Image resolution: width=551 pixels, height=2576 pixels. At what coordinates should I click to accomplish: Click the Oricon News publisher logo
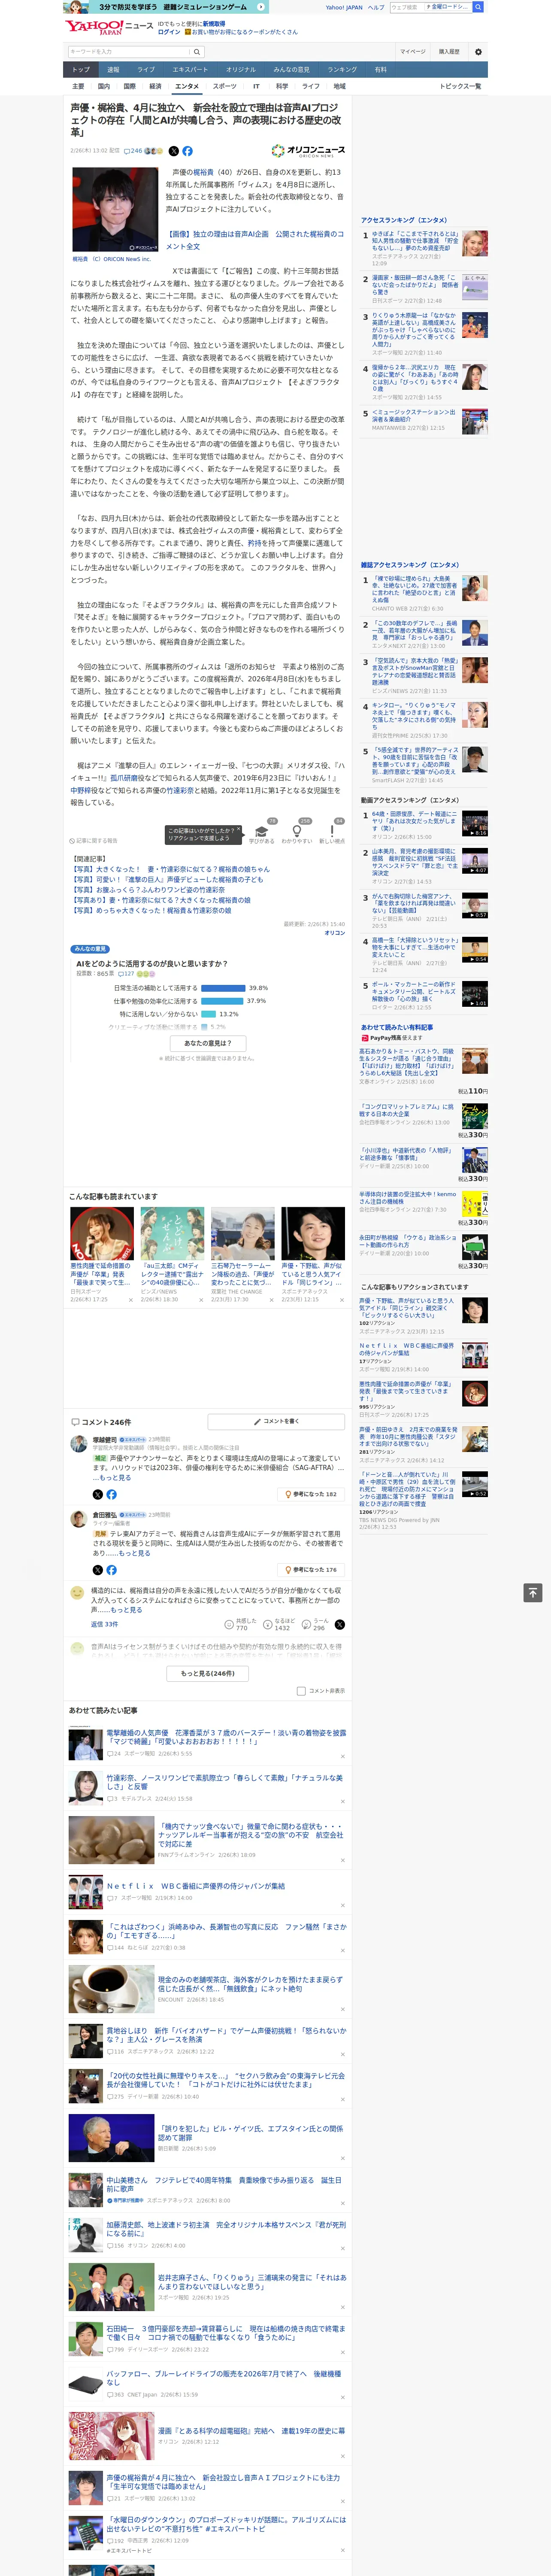pyautogui.click(x=308, y=151)
